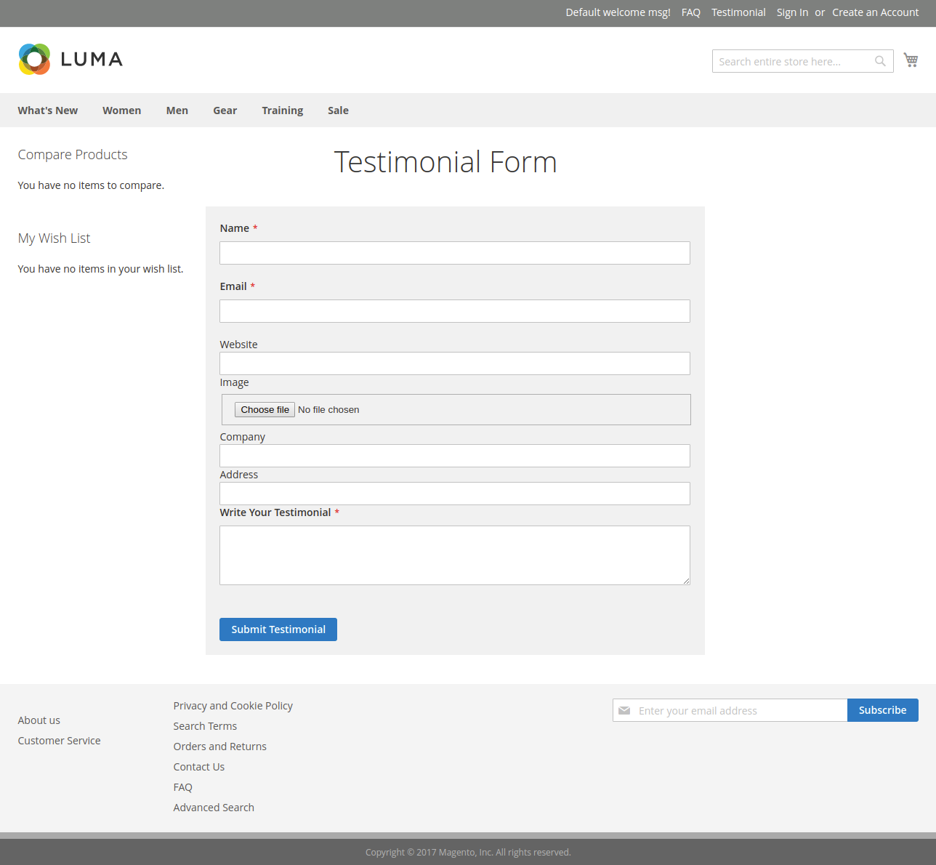Open Create an Account link
This screenshot has height=865, width=936.
(x=875, y=12)
